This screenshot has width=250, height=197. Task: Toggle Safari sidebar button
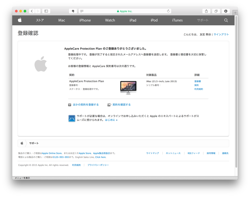46,11
